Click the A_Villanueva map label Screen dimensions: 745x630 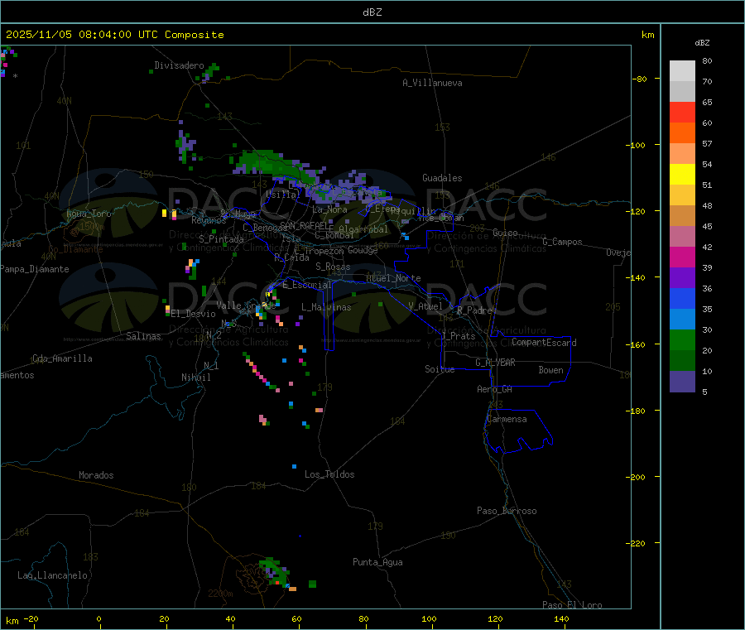tap(432, 83)
